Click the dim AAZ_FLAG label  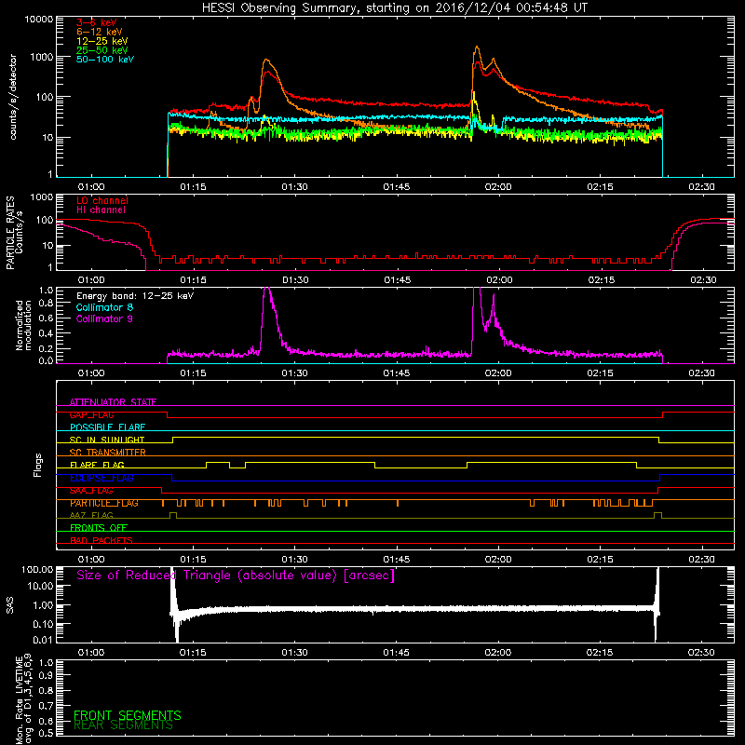tap(91, 515)
